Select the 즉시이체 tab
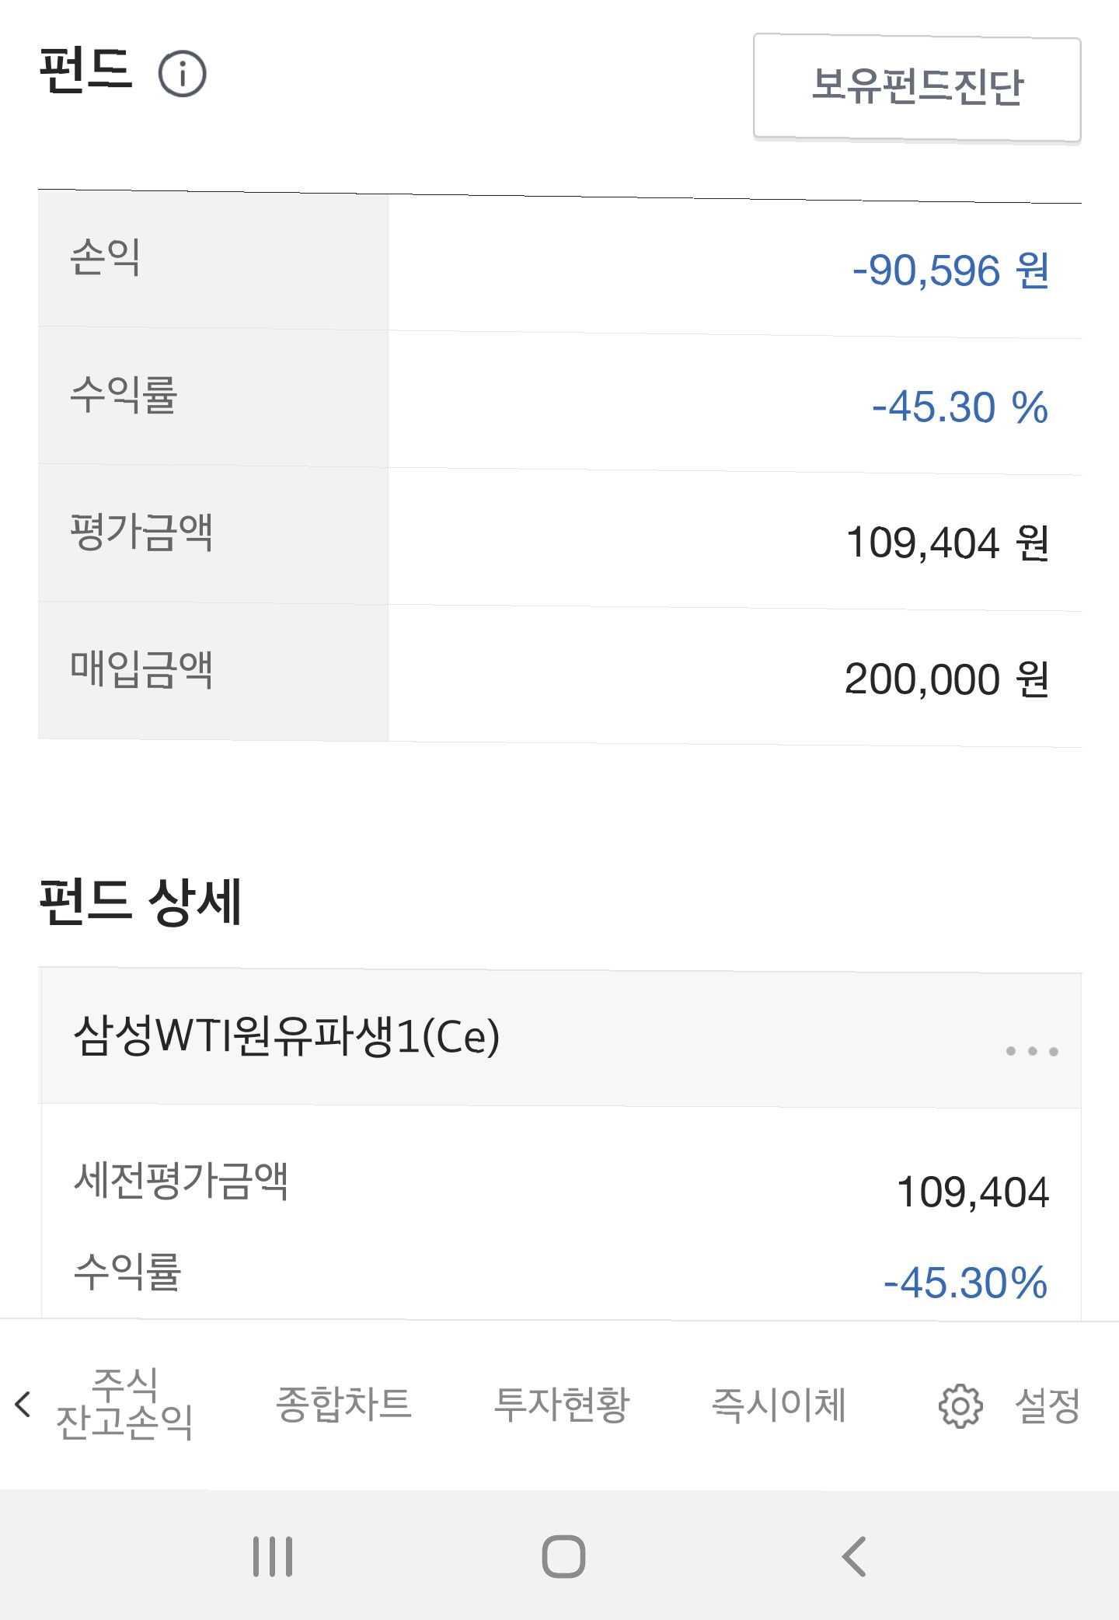Image resolution: width=1119 pixels, height=1620 pixels. [x=779, y=1404]
